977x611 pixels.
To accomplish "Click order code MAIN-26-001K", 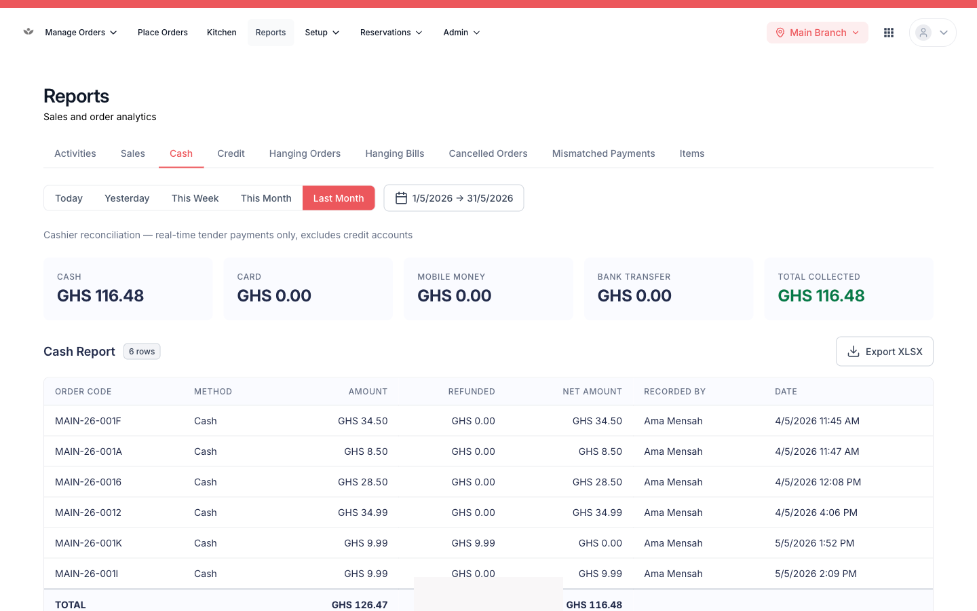I will point(89,543).
